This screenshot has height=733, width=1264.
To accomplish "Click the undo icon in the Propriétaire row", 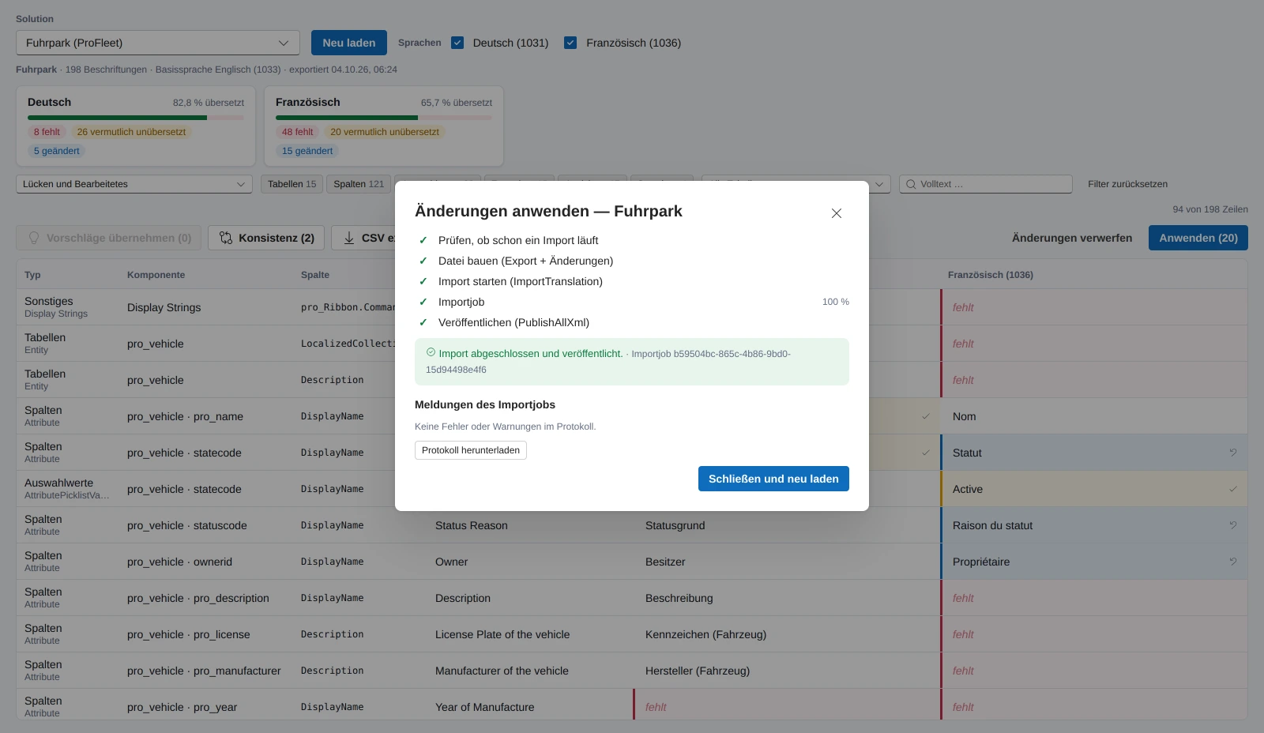I will [1232, 562].
